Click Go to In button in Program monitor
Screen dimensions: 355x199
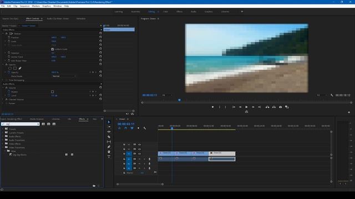pyautogui.click(x=234, y=107)
